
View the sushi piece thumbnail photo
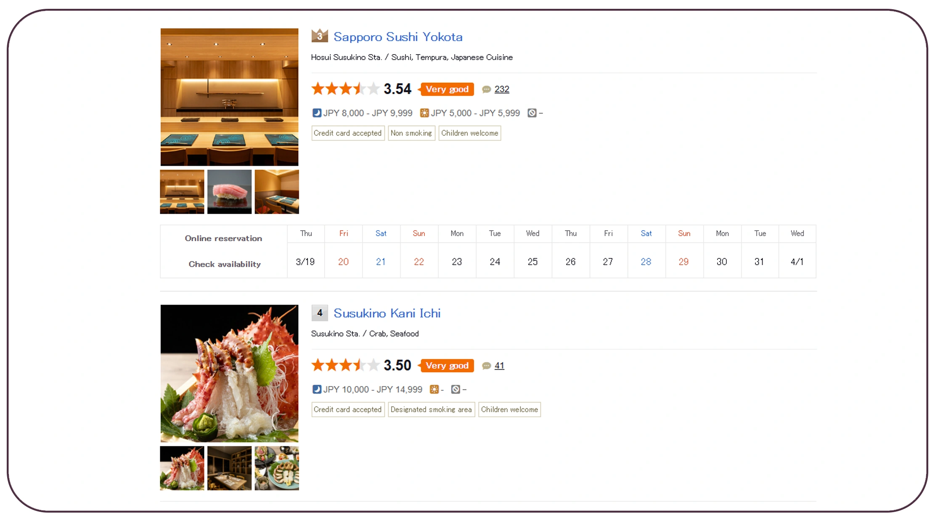pyautogui.click(x=229, y=192)
